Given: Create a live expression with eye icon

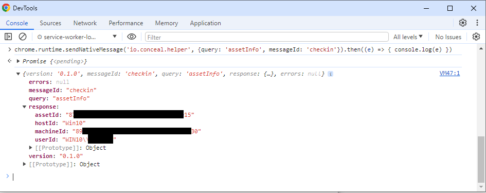Looking at the screenshot, I should click(x=132, y=37).
